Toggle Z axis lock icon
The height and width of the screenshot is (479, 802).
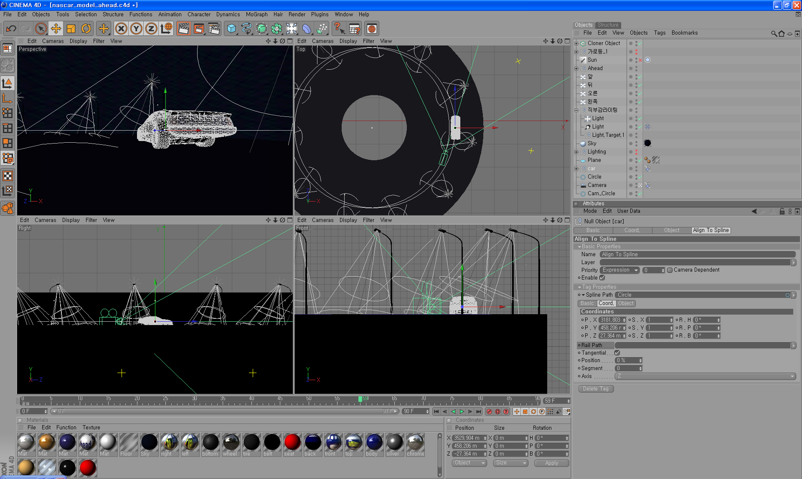coord(151,28)
